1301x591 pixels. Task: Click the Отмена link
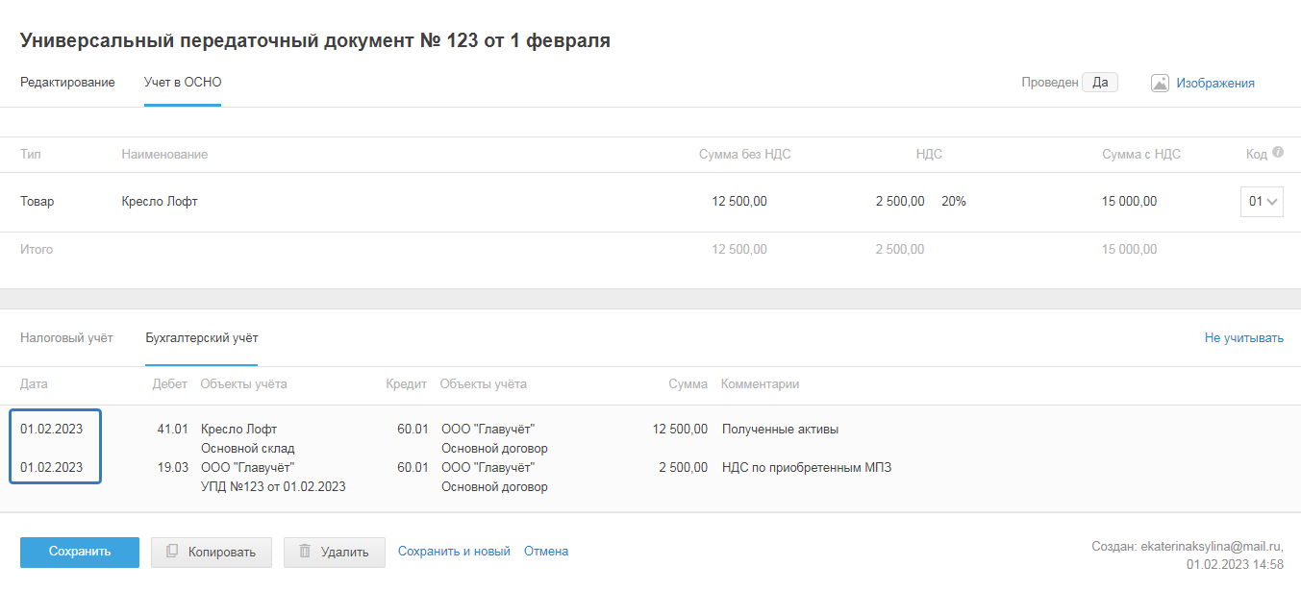(546, 552)
